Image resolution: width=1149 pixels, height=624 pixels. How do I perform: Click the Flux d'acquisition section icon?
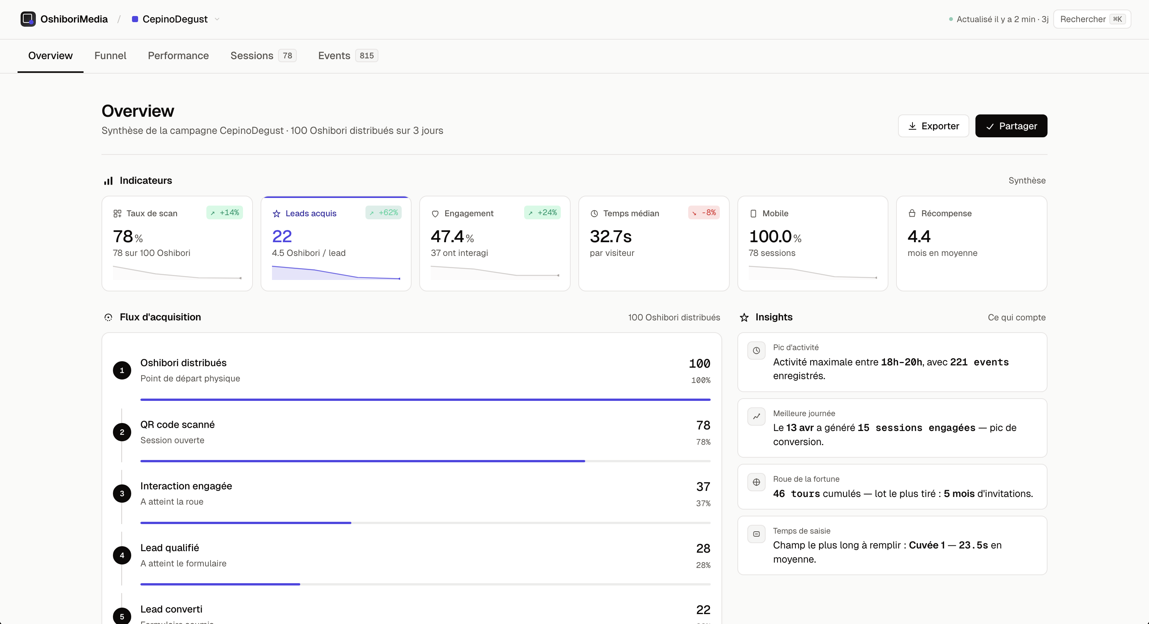tap(108, 318)
